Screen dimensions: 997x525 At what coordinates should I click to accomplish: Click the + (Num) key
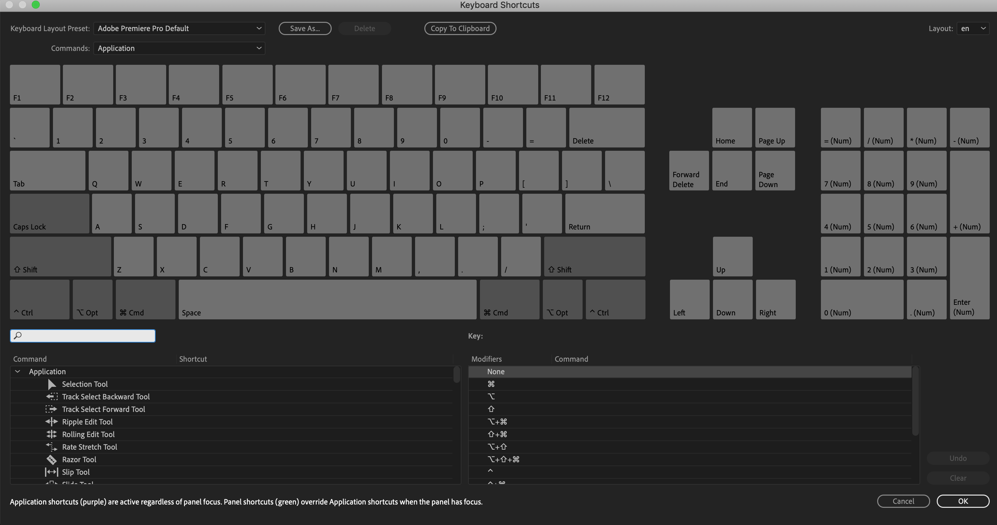click(x=970, y=192)
